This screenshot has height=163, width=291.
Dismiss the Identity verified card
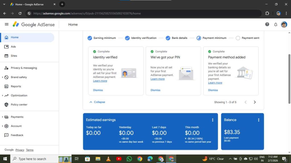pyautogui.click(x=98, y=90)
